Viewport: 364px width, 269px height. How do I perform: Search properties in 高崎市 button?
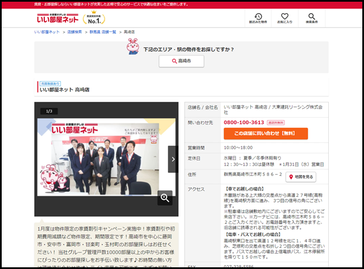click(181, 61)
